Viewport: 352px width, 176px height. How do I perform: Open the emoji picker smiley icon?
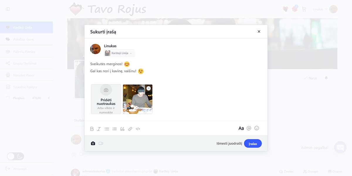(x=257, y=128)
